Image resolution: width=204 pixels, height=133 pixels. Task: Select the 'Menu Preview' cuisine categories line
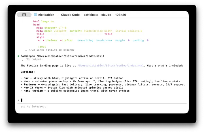click(x=75, y=91)
